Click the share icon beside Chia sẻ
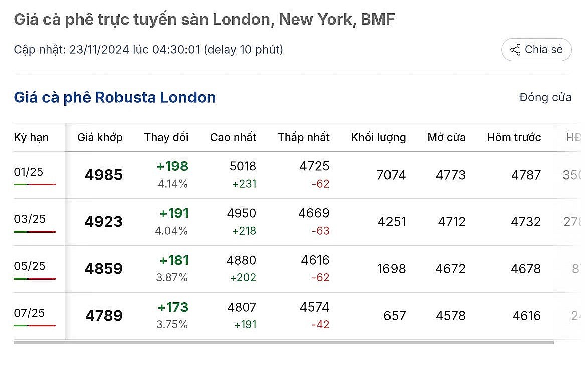Screen dimensions: 585x366 515,50
